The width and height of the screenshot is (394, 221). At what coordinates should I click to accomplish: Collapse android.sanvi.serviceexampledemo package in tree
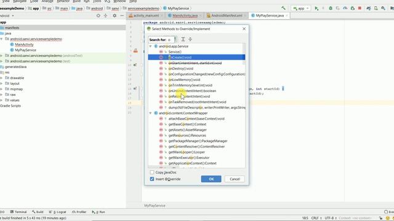point(1,39)
